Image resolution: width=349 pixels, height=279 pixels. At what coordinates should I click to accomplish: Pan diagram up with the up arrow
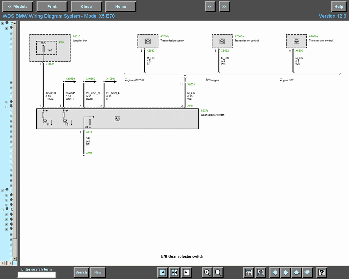pos(296,272)
